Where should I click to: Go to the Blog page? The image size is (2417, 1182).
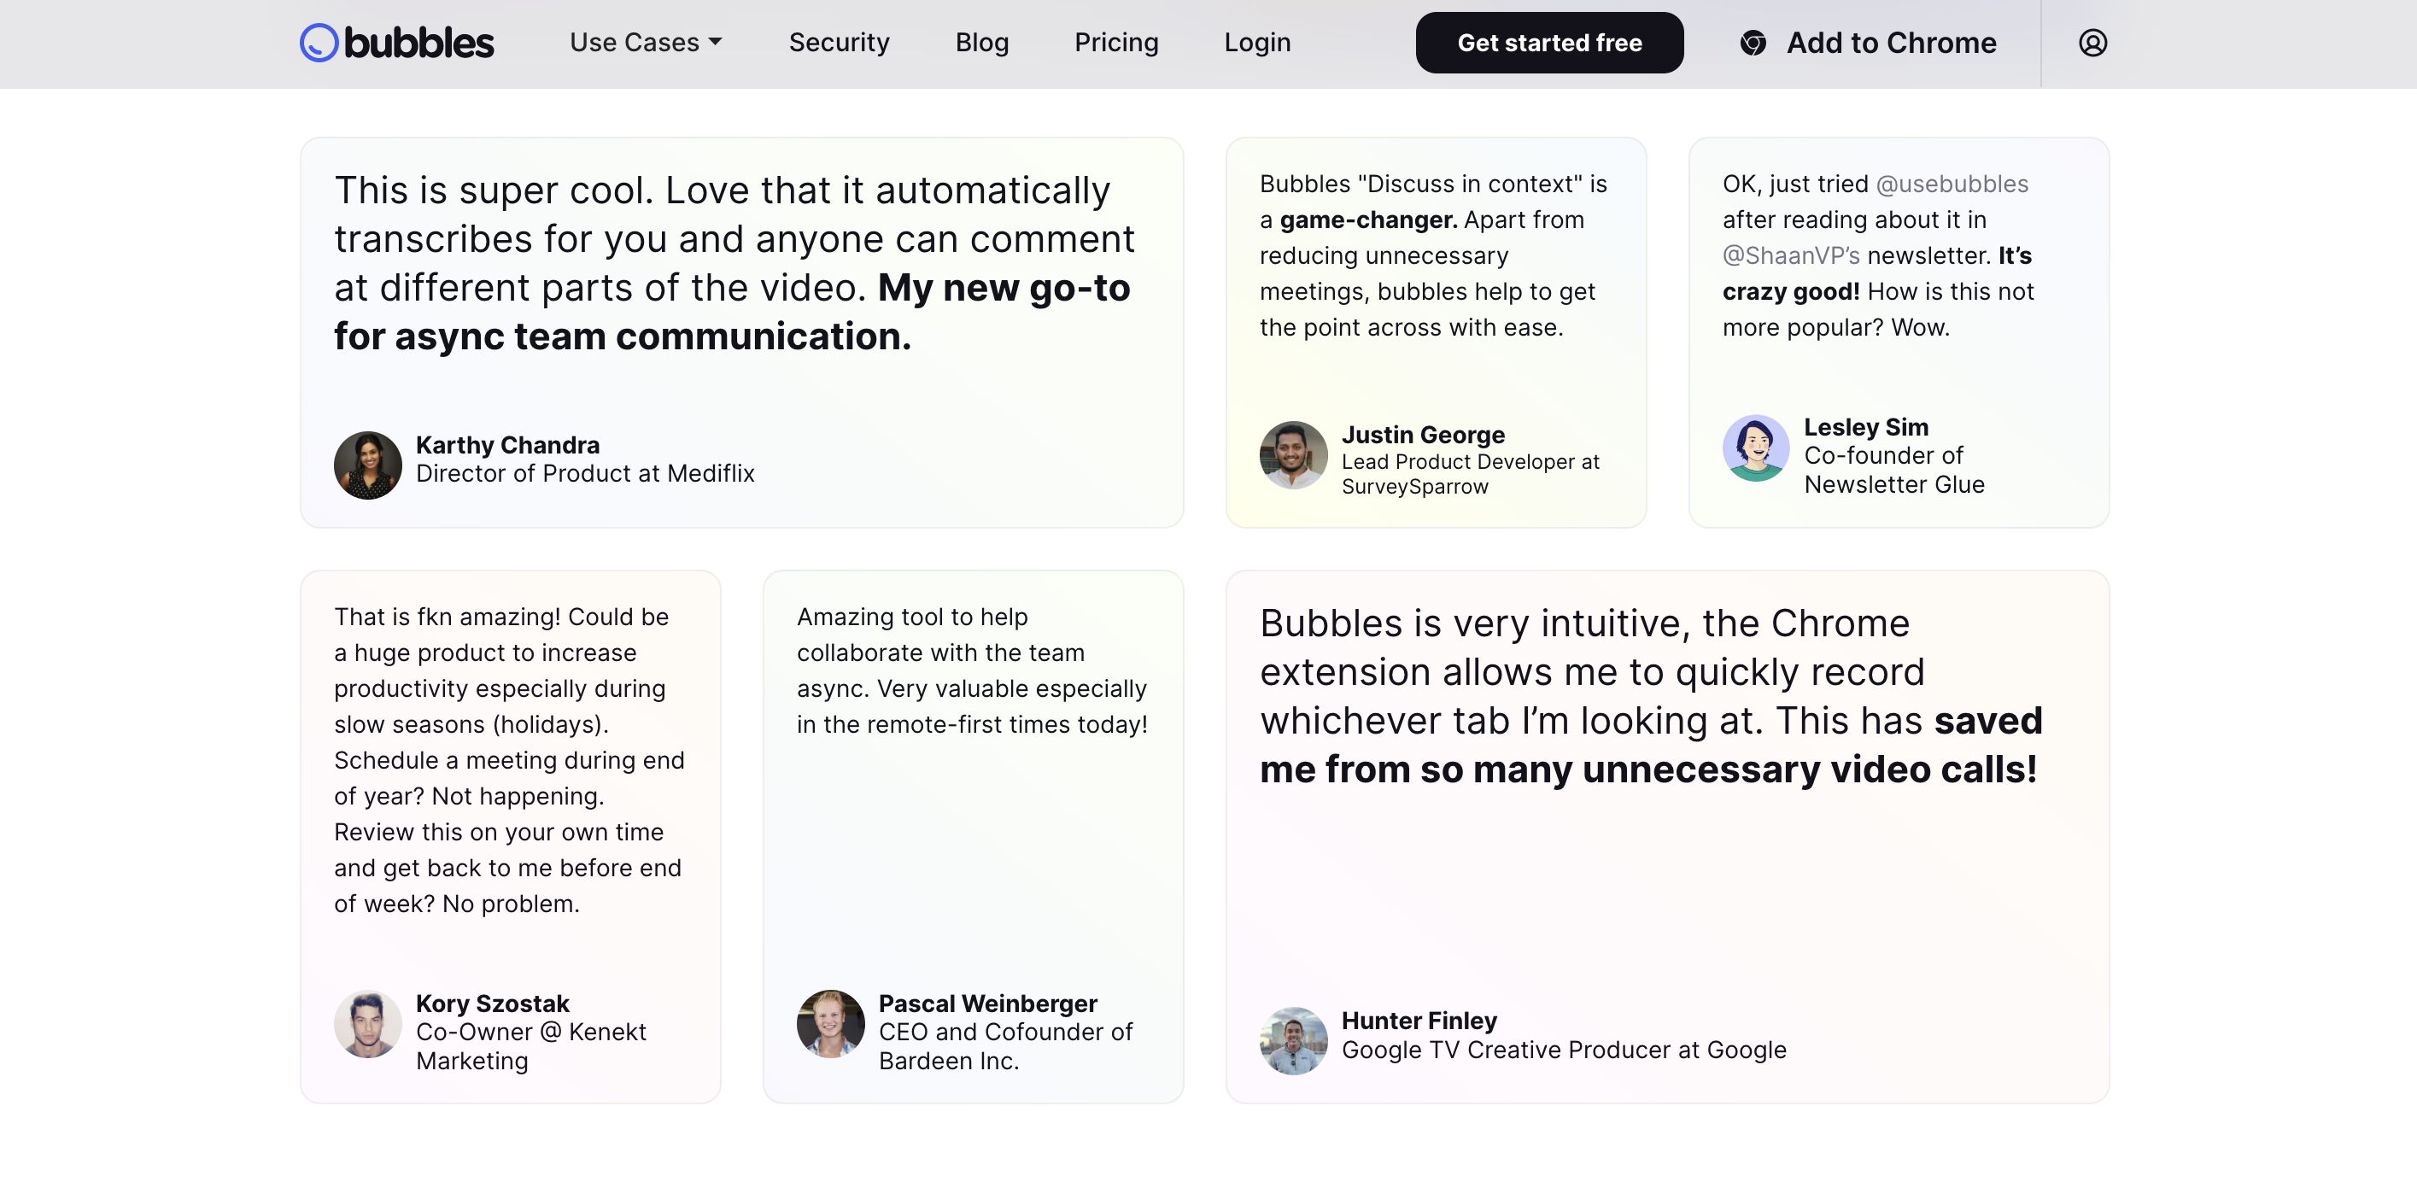[x=981, y=44]
